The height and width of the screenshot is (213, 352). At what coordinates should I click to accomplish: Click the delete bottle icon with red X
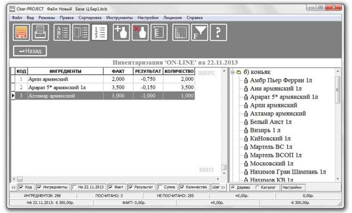click(x=140, y=32)
